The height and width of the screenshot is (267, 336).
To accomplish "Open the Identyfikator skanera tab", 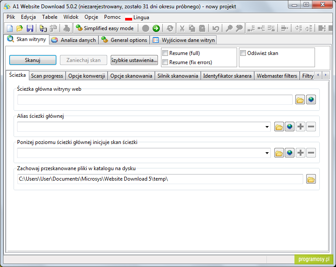I will click(x=227, y=76).
